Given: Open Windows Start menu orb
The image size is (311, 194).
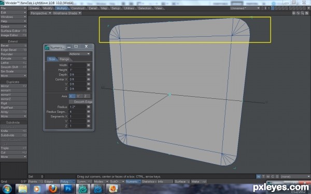Looking at the screenshot, I should (x=7, y=189).
